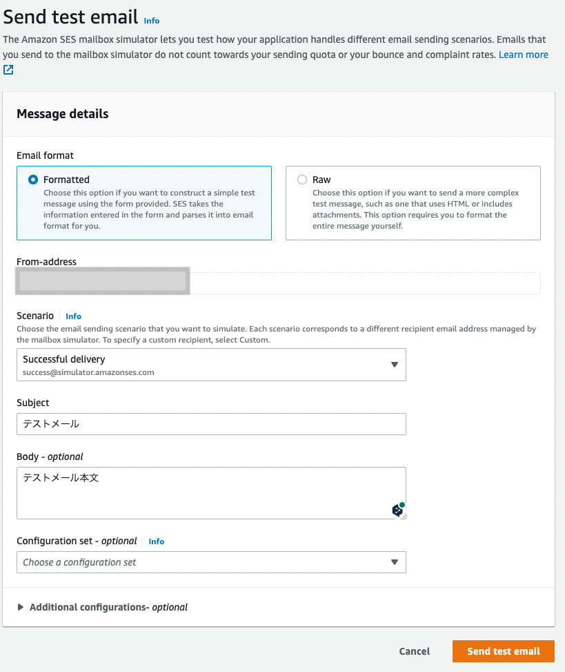Click the Scenario dropdown arrow icon
The width and height of the screenshot is (565, 672).
point(395,365)
